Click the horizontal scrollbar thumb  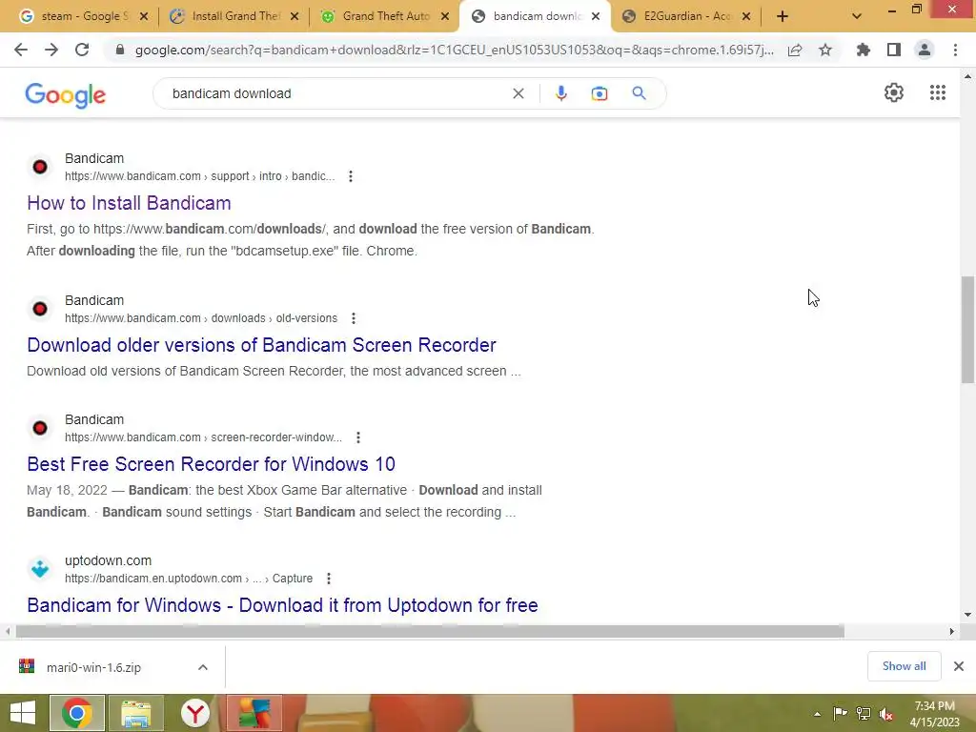pos(430,631)
